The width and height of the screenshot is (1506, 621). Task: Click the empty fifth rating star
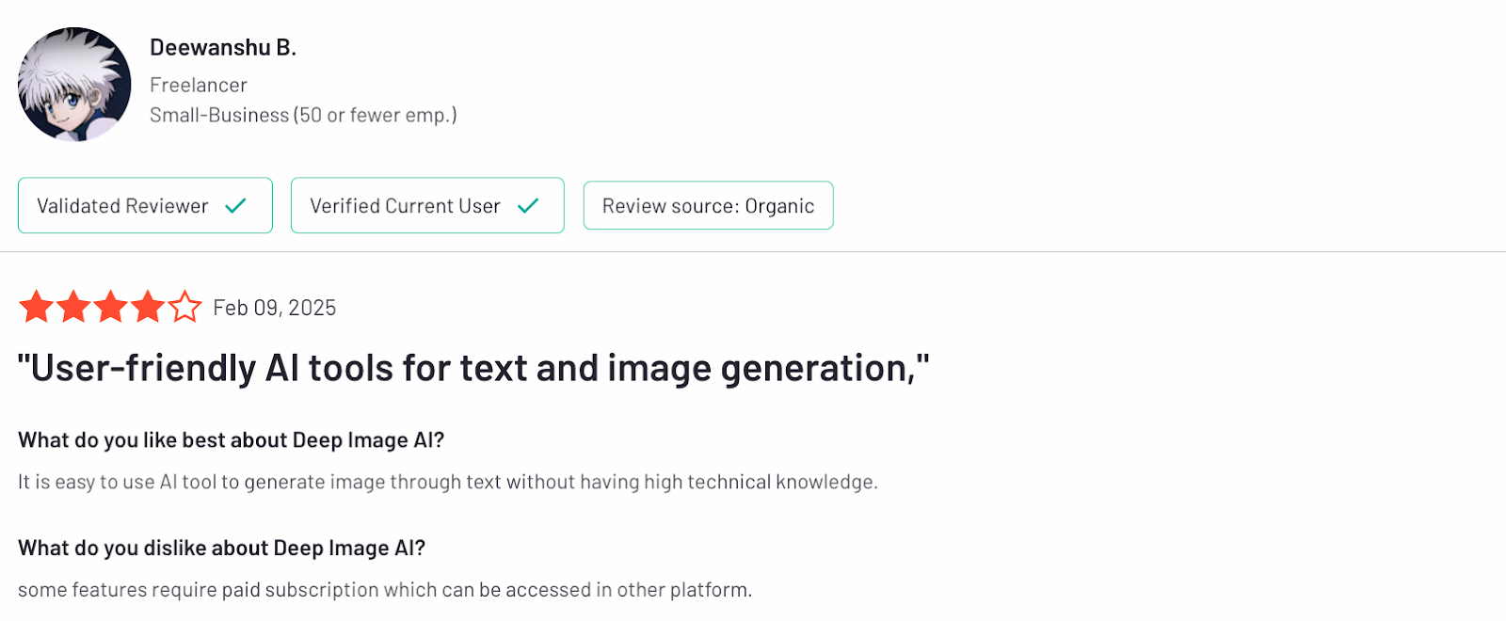point(184,307)
